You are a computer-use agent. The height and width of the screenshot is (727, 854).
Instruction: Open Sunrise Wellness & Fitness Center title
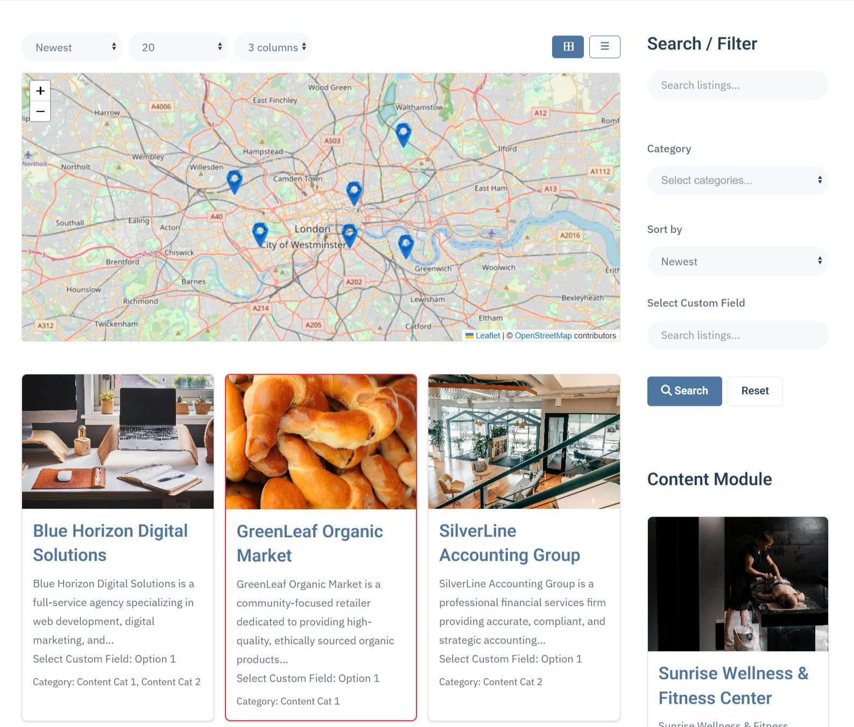pos(733,686)
